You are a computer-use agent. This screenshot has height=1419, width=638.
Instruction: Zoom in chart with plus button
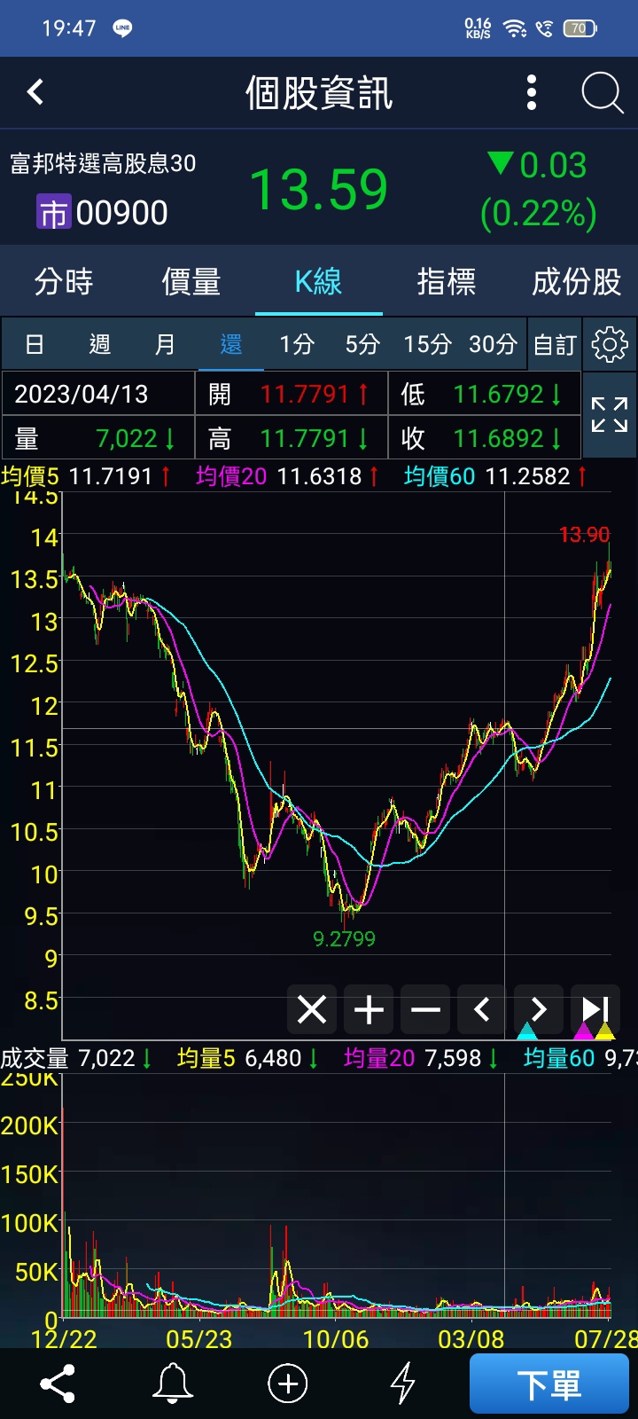click(369, 1009)
